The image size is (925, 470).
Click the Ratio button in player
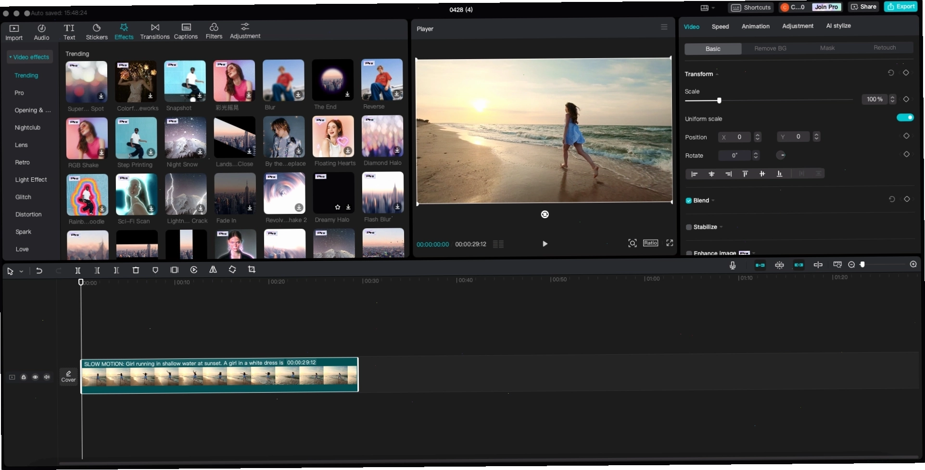(650, 243)
